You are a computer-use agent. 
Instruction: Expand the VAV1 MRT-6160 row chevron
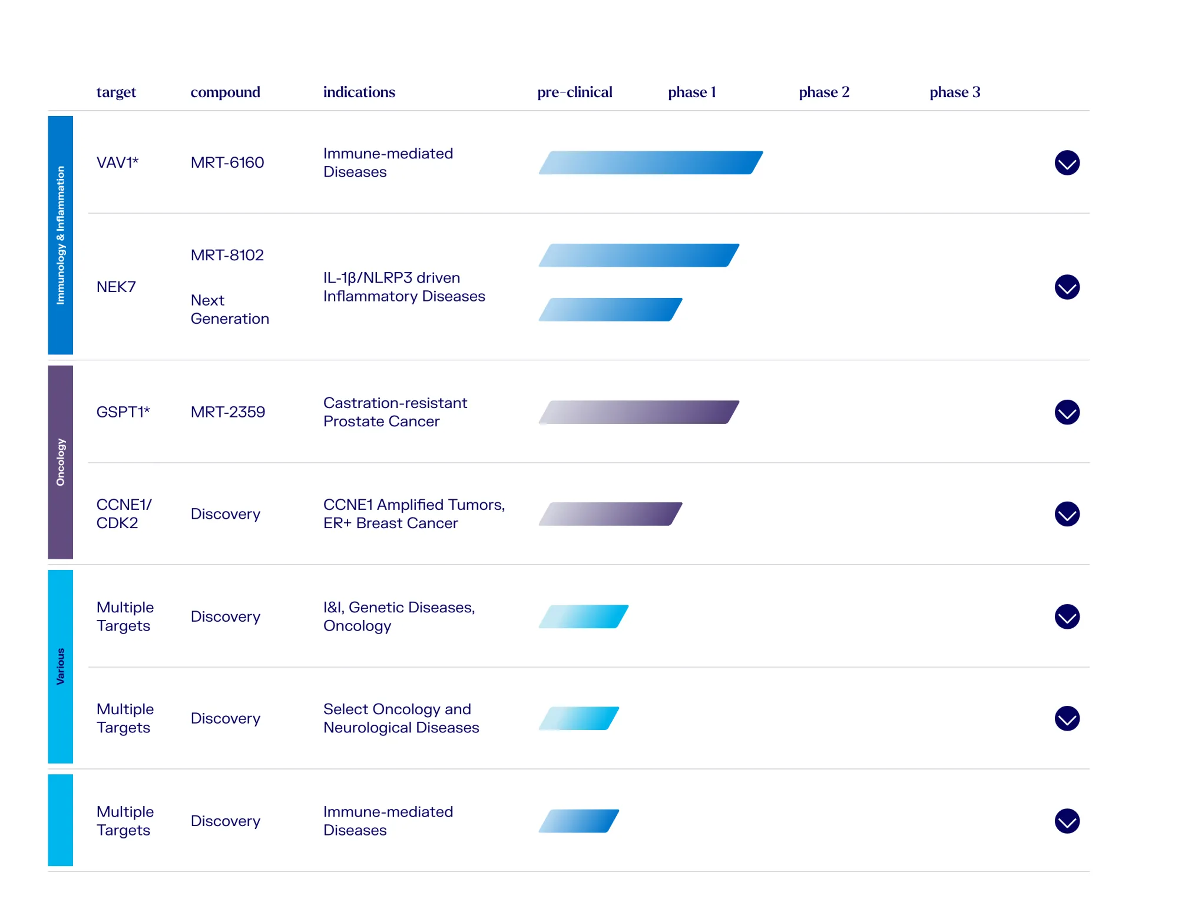click(1067, 163)
